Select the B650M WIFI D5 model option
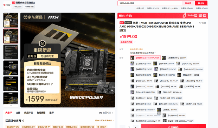The height and width of the screenshot is (128, 218). (146, 121)
